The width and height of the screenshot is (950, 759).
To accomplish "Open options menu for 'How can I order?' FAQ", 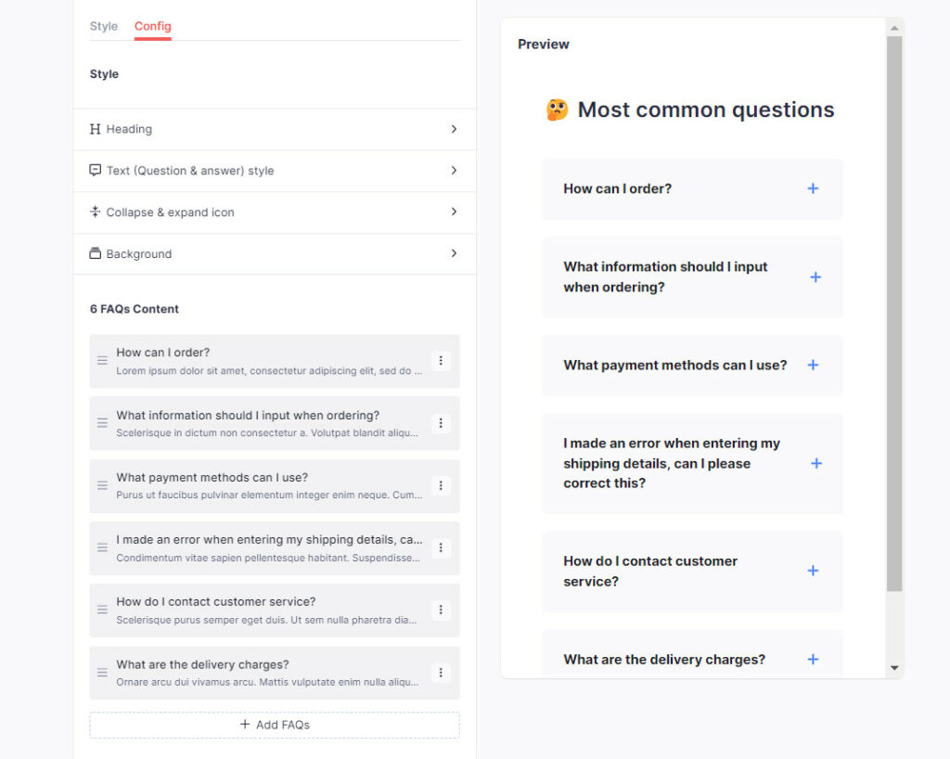I will click(x=441, y=361).
